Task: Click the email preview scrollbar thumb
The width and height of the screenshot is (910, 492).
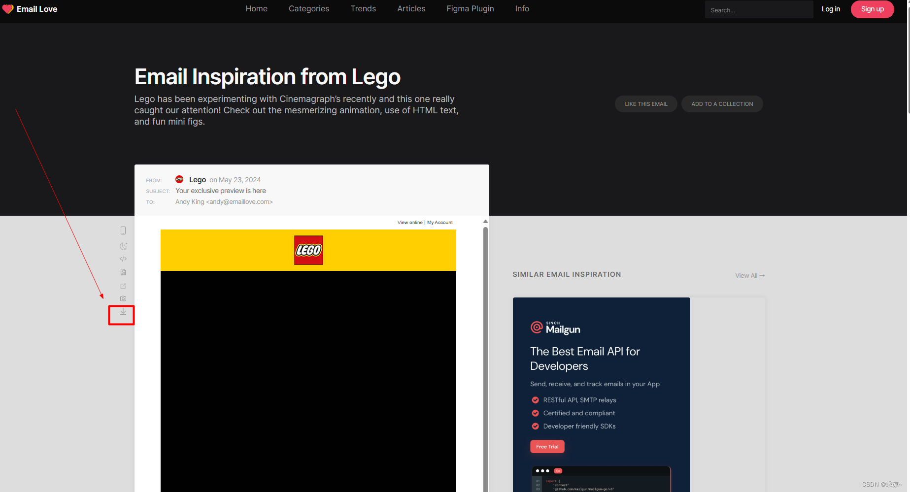Action: (485, 360)
